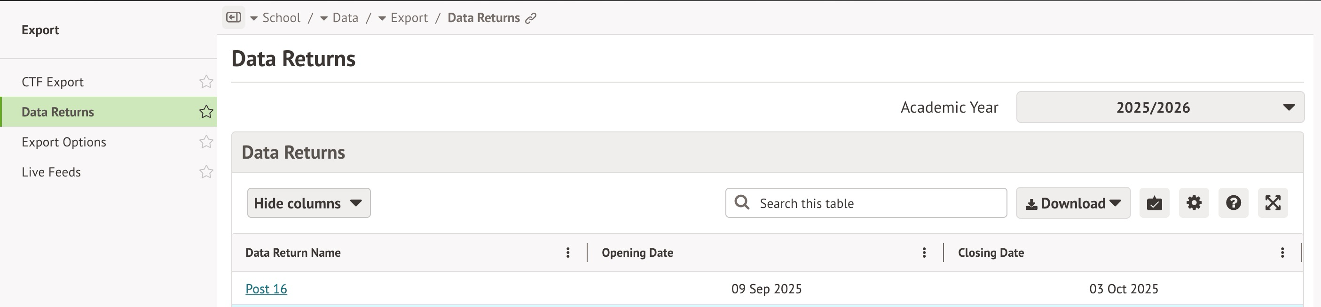Open table help question mark icon
The image size is (1321, 307).
pyautogui.click(x=1233, y=203)
